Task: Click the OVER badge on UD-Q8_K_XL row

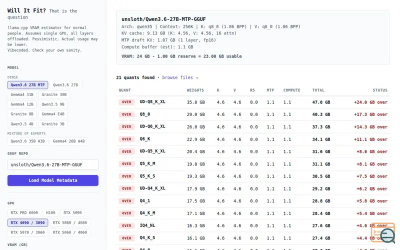Action: click(x=126, y=102)
